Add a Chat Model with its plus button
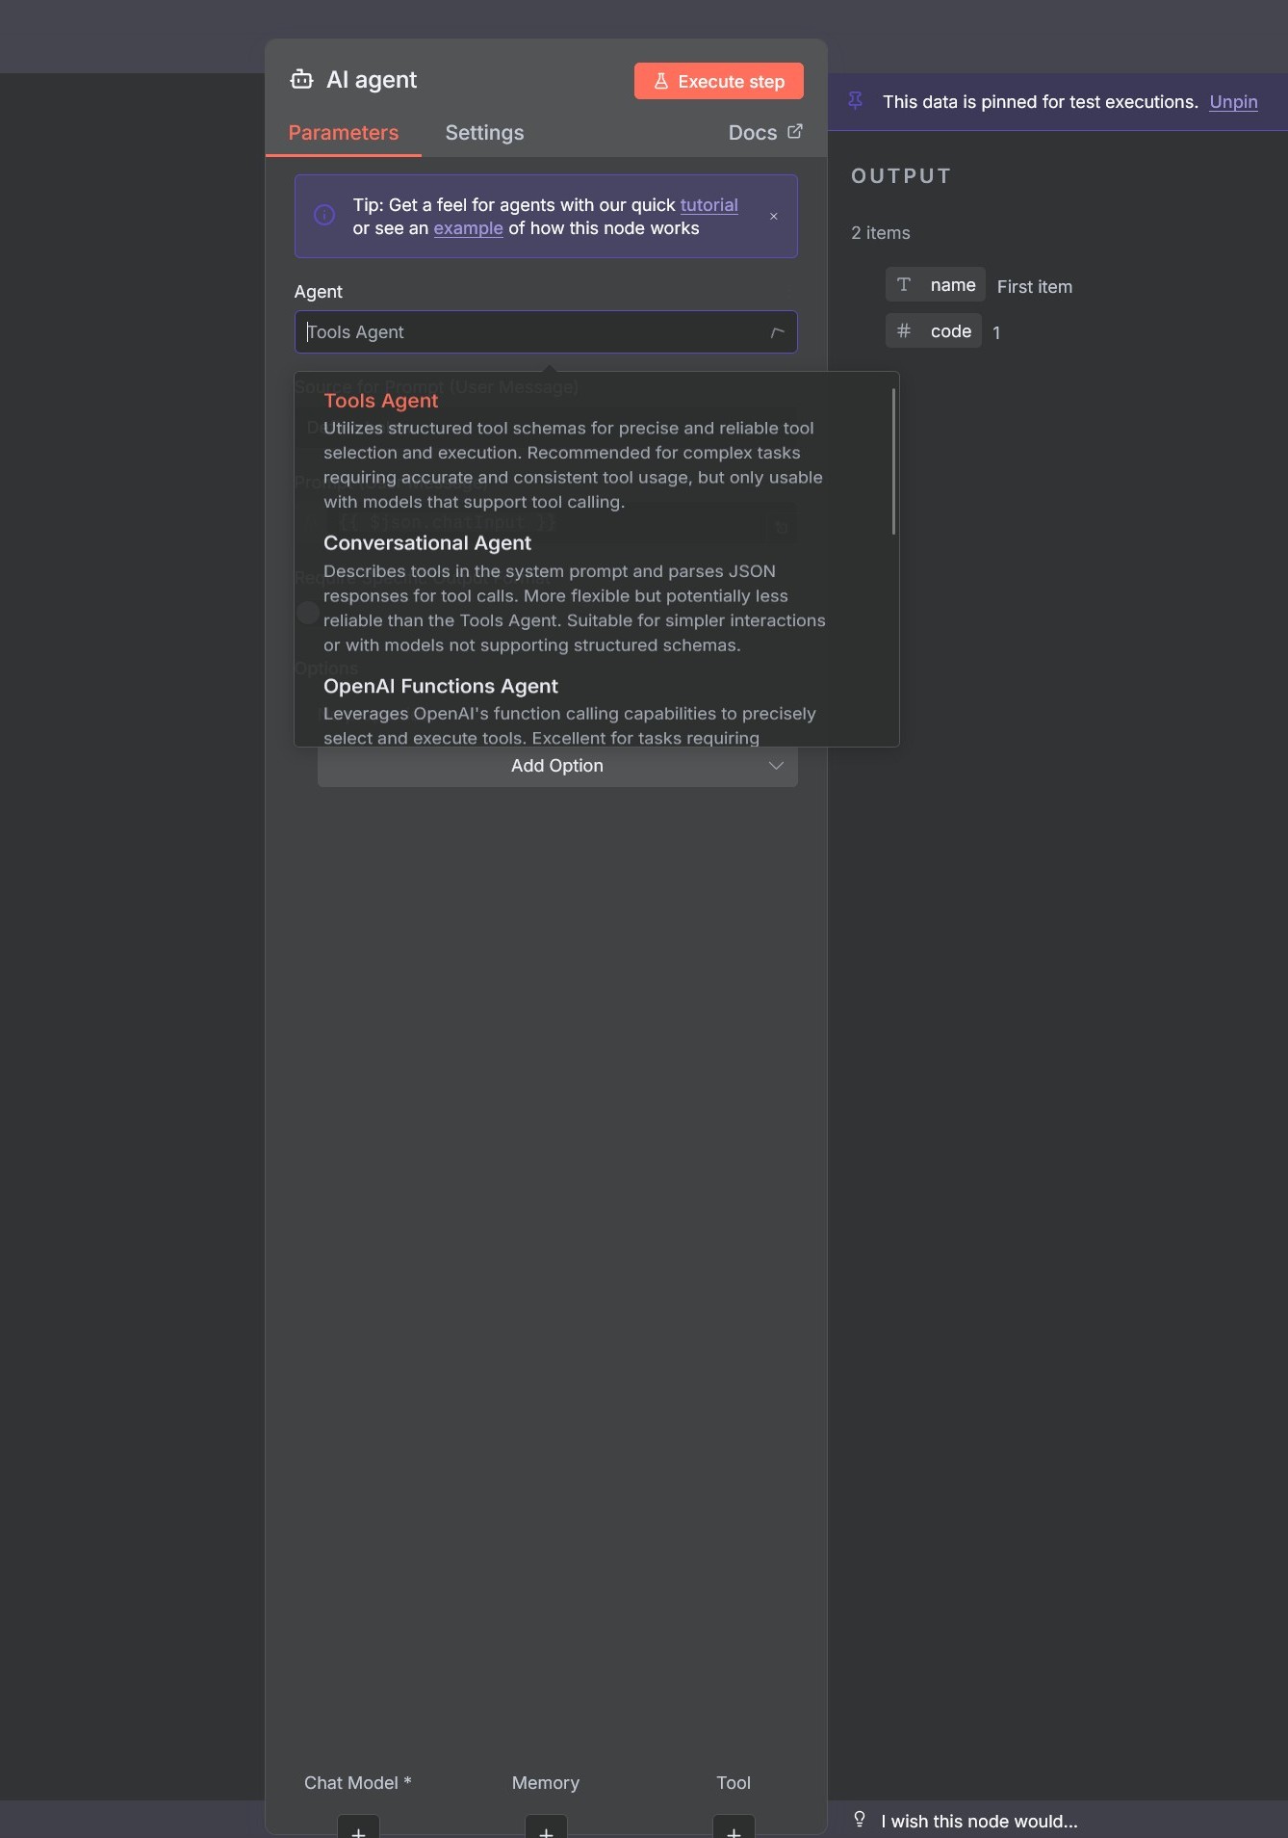The width and height of the screenshot is (1288, 1838). (358, 1827)
